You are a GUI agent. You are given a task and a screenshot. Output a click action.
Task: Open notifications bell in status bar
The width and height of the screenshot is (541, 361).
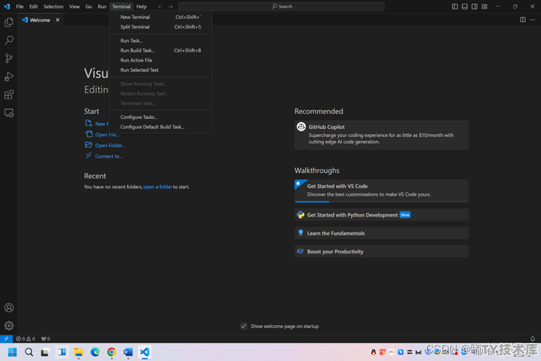click(x=532, y=338)
